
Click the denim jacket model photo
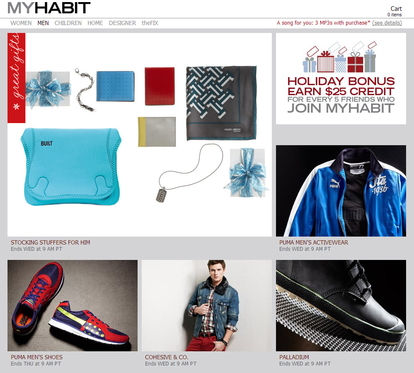[x=207, y=305]
